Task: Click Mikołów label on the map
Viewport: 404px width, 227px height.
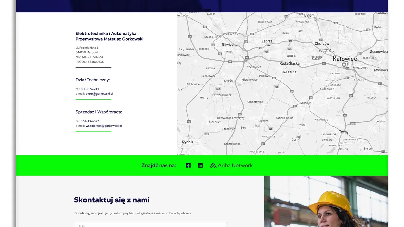Action: pyautogui.click(x=305, y=103)
